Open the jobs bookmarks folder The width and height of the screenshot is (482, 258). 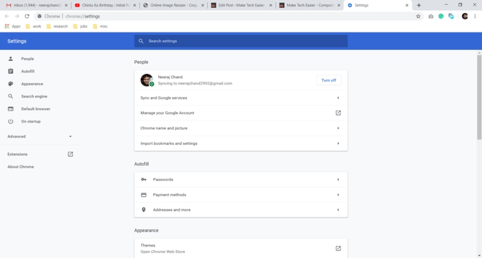(x=80, y=26)
